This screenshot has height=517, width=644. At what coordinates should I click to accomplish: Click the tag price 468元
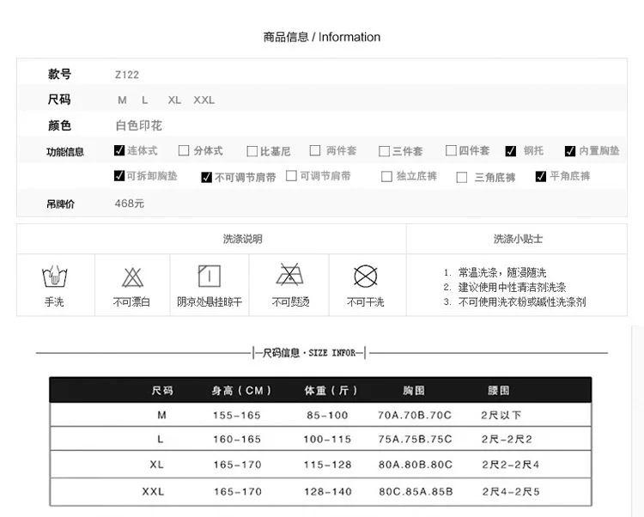point(130,204)
